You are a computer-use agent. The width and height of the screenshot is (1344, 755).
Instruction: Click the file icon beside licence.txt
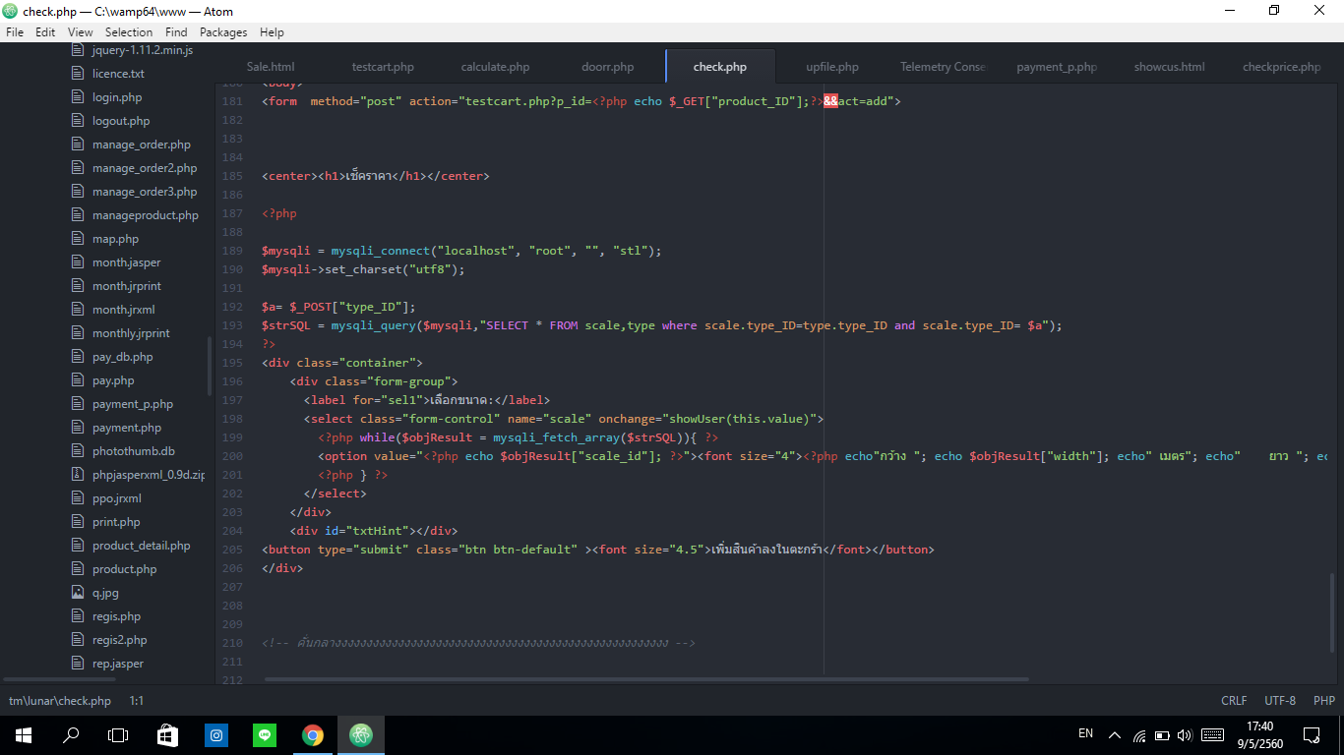[78, 74]
